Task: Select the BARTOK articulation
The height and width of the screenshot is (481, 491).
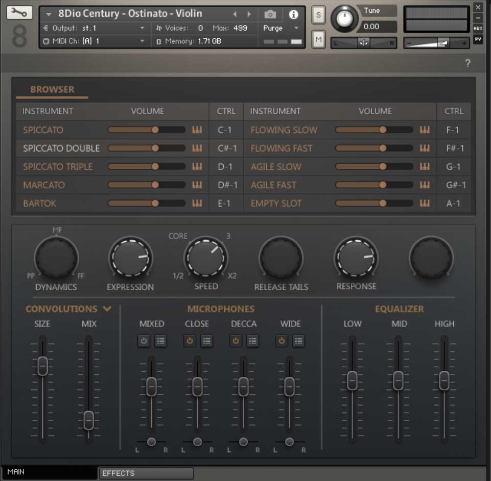Action: (39, 204)
